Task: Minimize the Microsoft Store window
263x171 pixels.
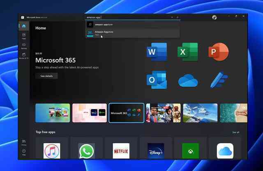Action: (229, 16)
